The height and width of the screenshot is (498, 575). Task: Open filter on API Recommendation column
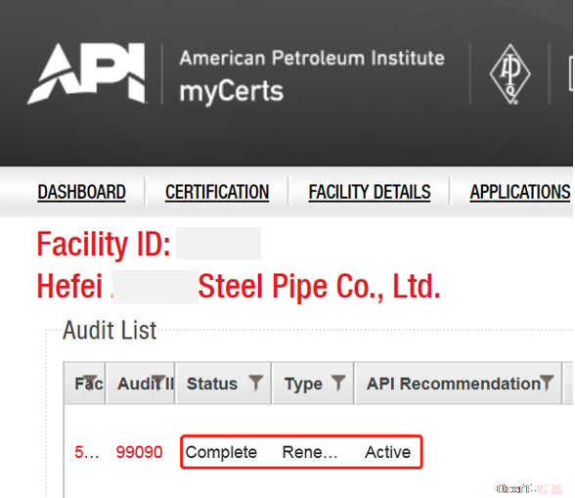coord(547,384)
